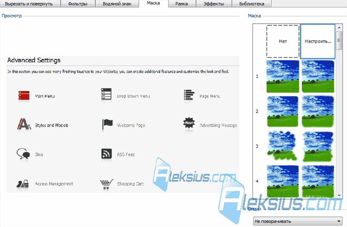347x227 pixels.
Task: Click the mask list scrollbar down arrow
Action: point(339,195)
